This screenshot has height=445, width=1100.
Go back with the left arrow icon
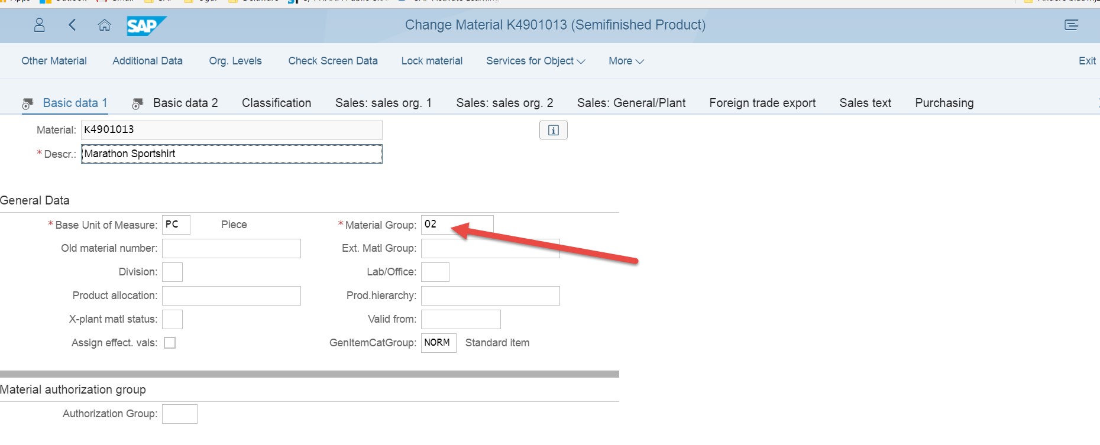pos(72,25)
